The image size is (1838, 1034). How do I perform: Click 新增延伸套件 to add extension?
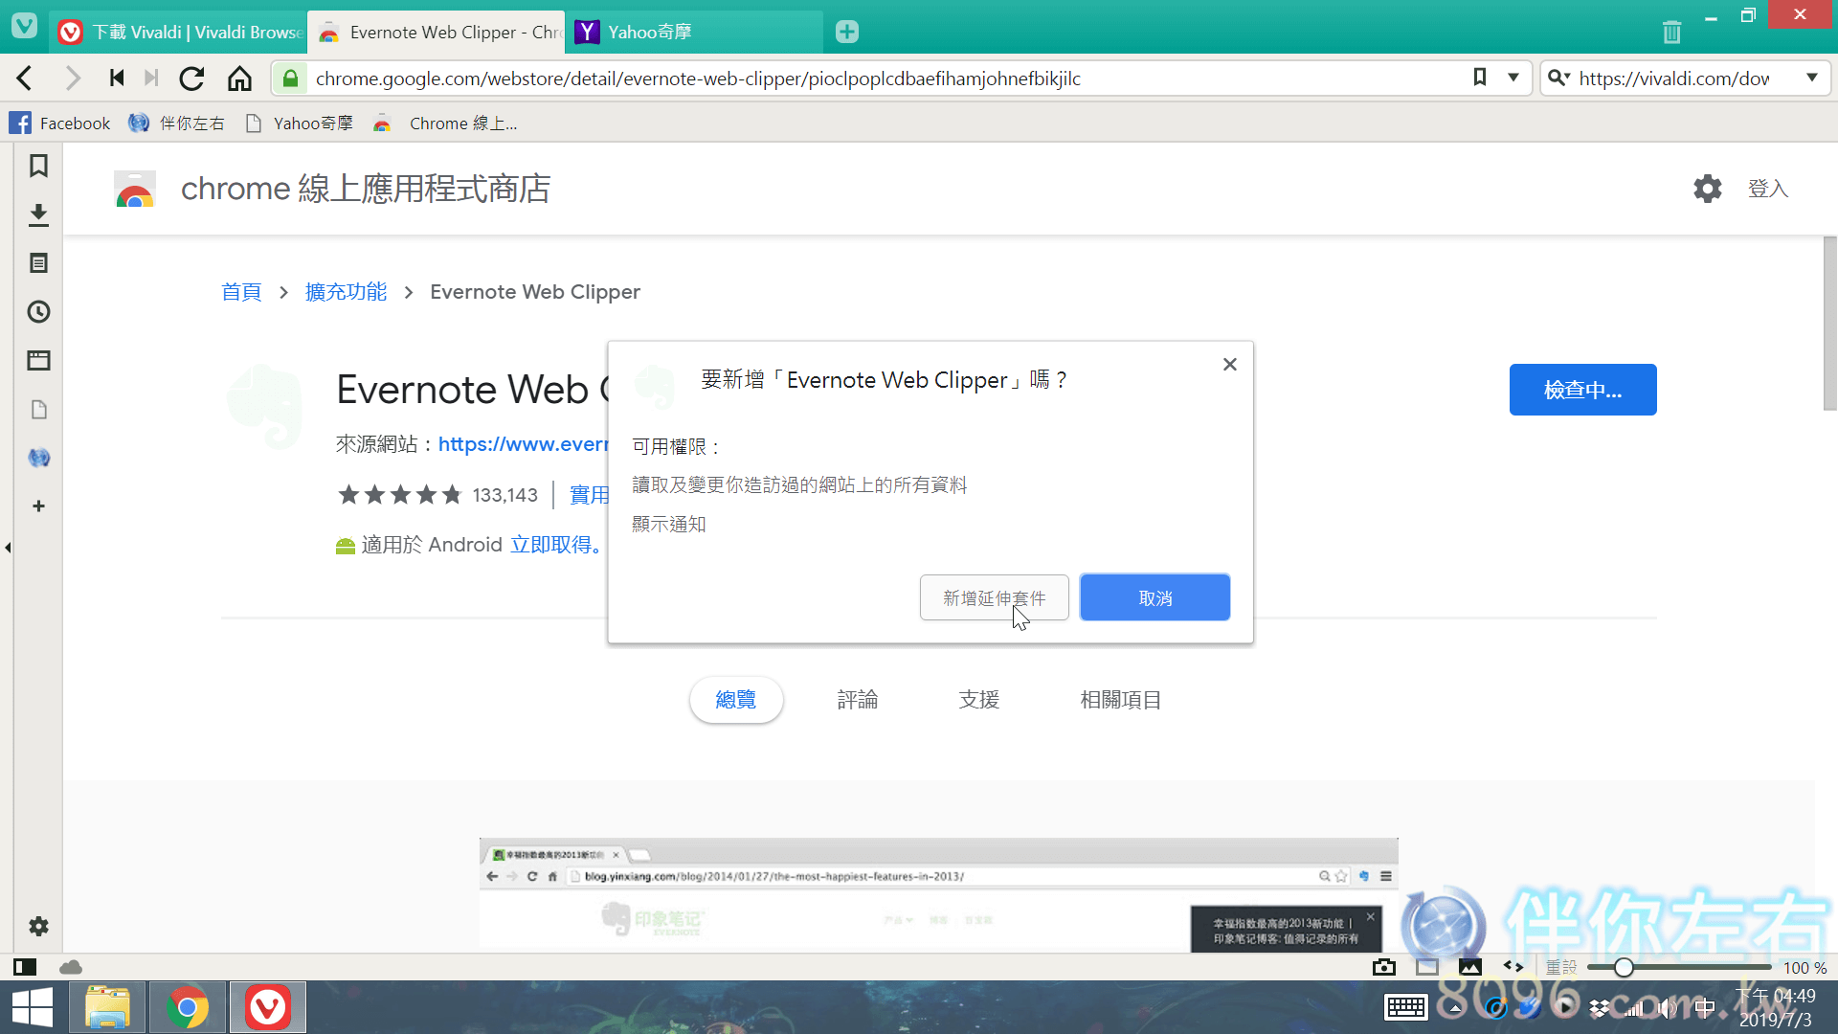pos(994,598)
